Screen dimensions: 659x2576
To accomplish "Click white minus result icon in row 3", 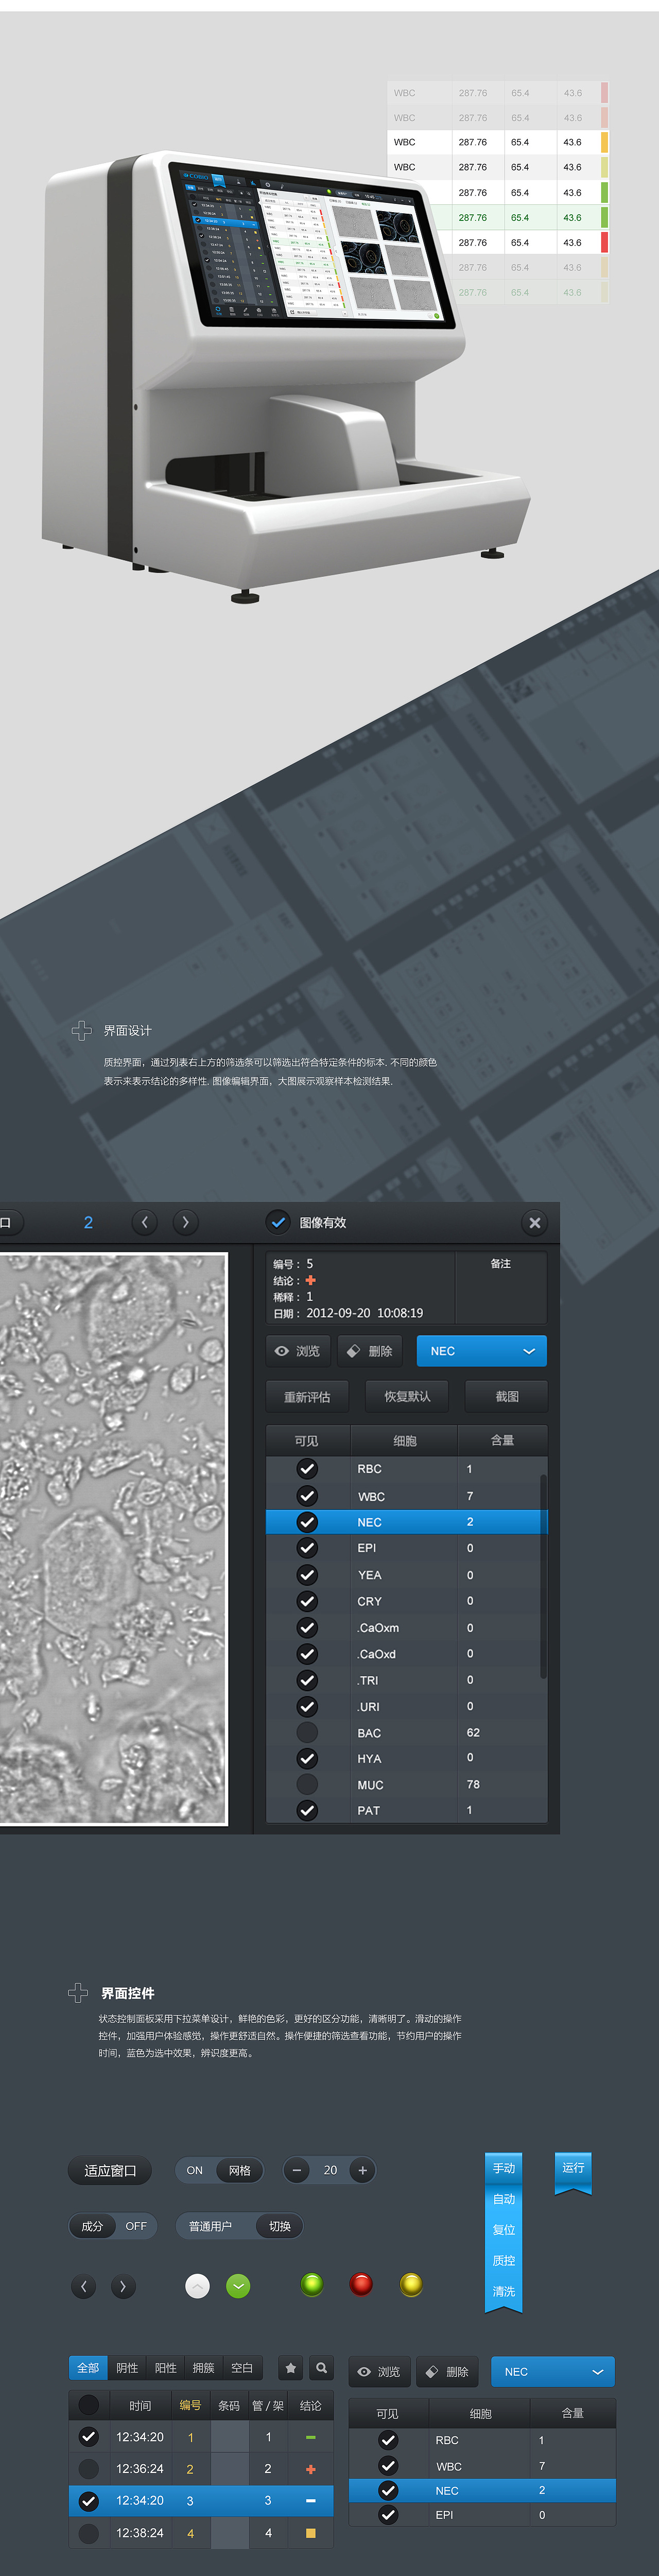I will click(x=311, y=2501).
